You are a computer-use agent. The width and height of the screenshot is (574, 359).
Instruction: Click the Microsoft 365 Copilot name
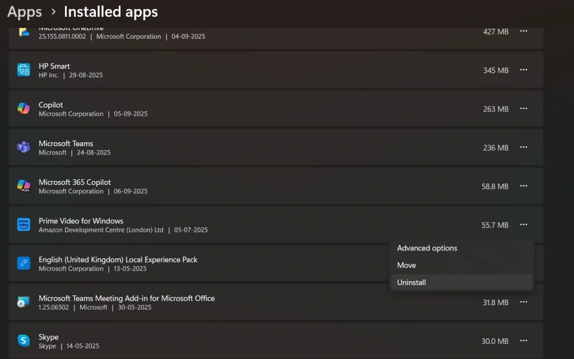click(75, 183)
